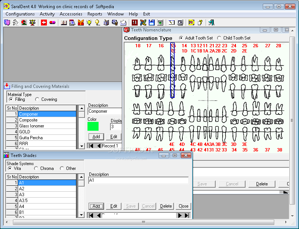The image size is (299, 229).
Task: Open the Reports menu
Action: 95,14
